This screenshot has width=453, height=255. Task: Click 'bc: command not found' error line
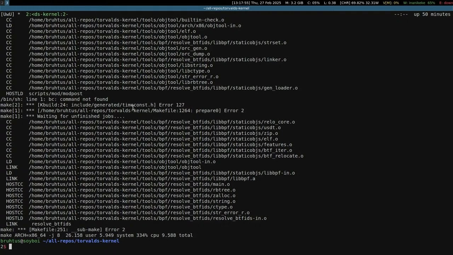click(54, 99)
